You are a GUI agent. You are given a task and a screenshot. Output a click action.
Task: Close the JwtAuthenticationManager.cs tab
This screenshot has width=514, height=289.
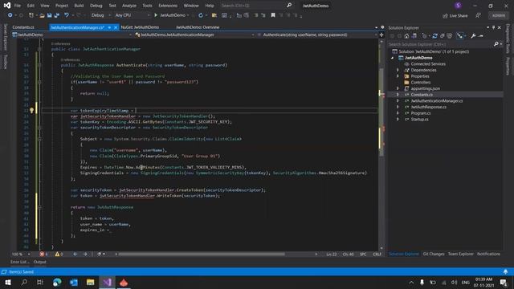click(116, 27)
